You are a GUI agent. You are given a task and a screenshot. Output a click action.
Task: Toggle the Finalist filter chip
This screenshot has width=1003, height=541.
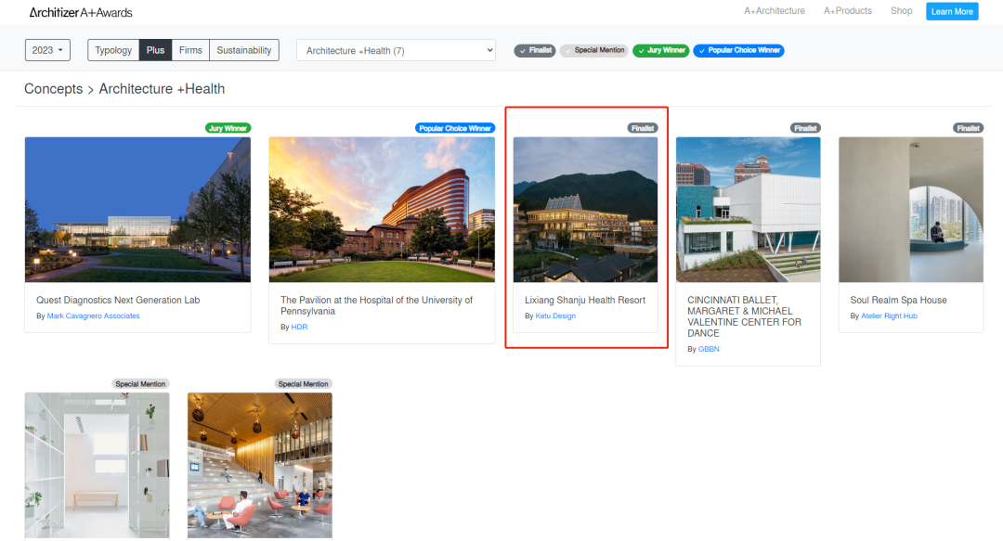tap(536, 50)
